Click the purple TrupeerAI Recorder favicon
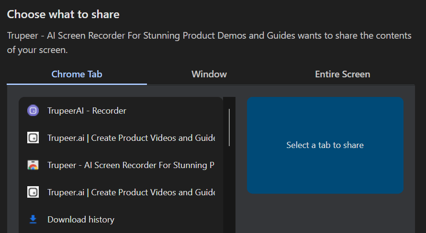The height and width of the screenshot is (233, 426). pyautogui.click(x=33, y=111)
